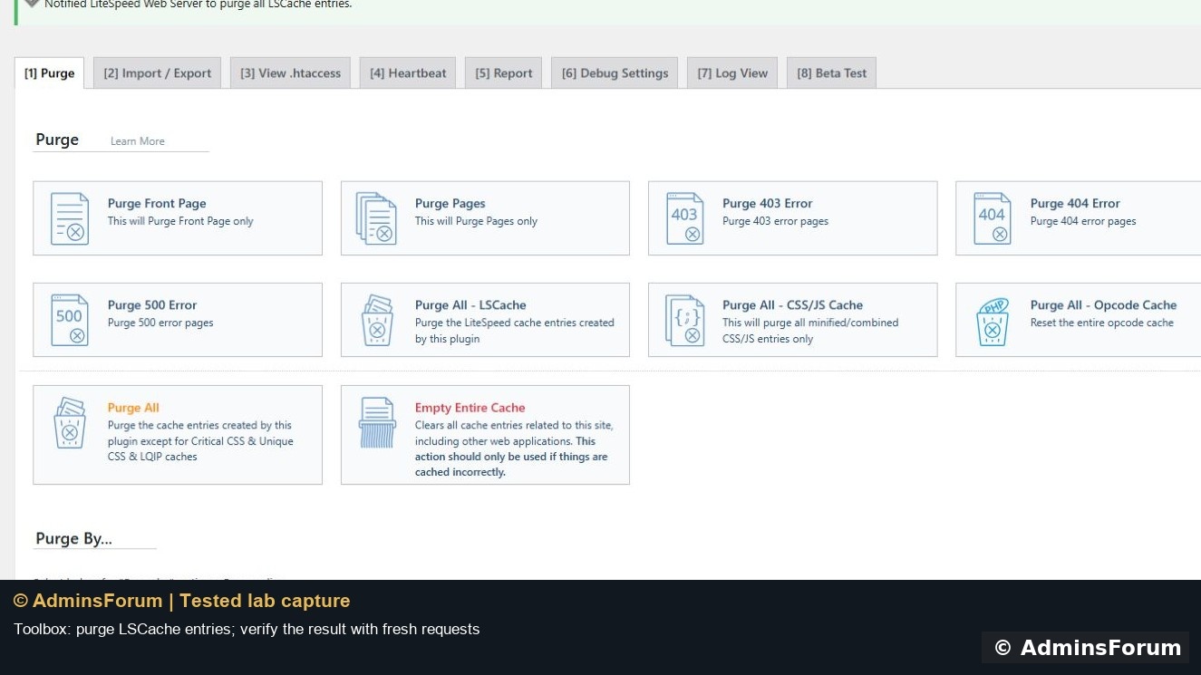Image resolution: width=1201 pixels, height=675 pixels.
Task: Click the Purge Front Page icon
Action: coord(70,218)
